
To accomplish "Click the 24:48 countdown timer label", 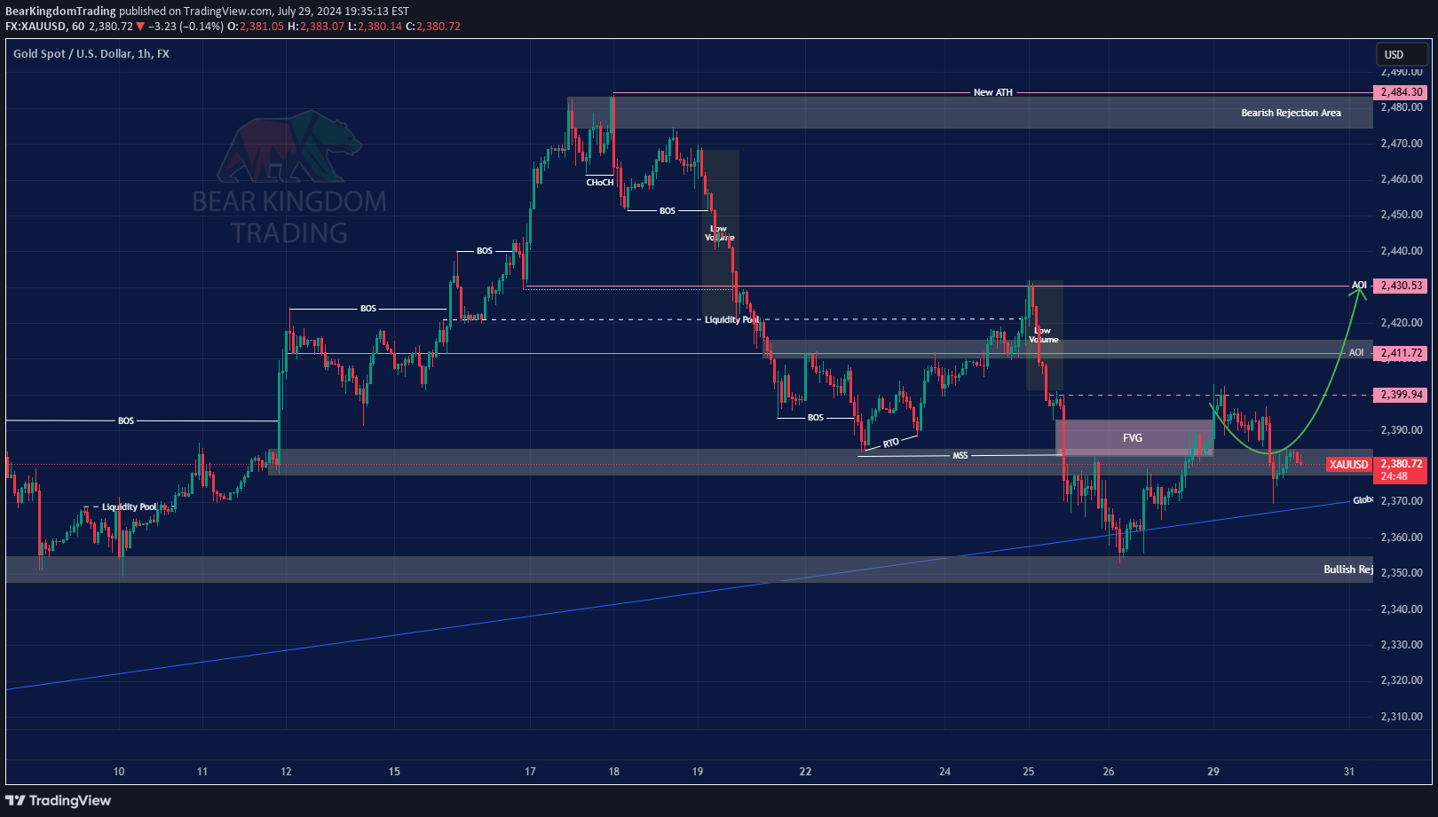I will point(1395,476).
